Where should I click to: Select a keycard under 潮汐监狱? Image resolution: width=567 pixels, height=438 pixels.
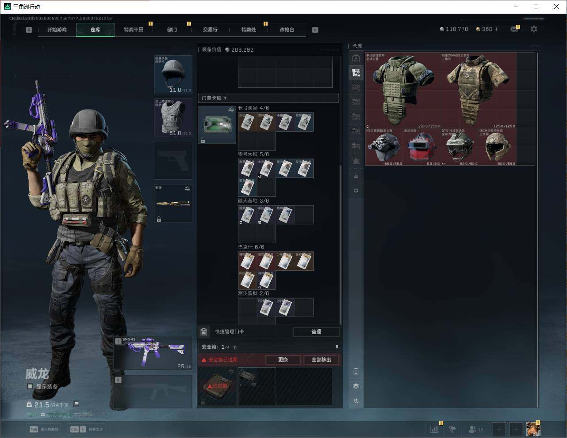pos(266,307)
